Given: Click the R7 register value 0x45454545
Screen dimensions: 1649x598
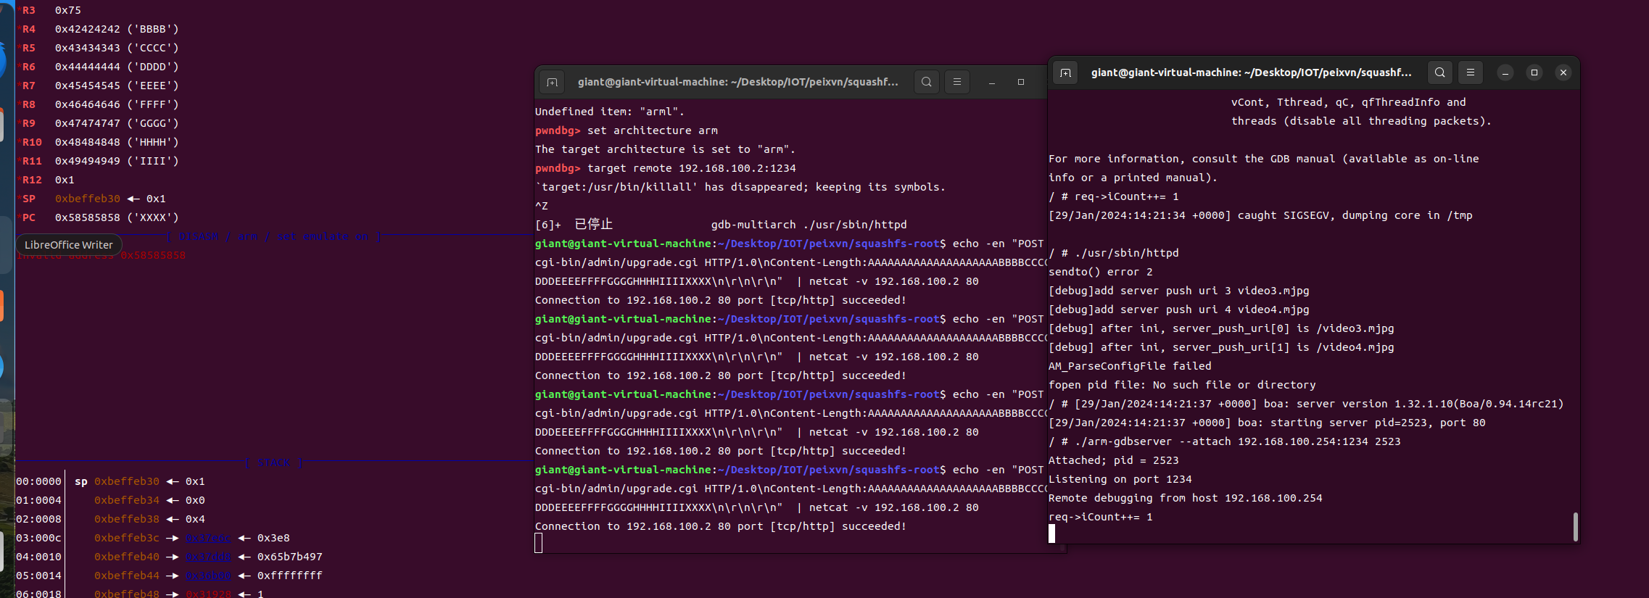Looking at the screenshot, I should click(88, 86).
